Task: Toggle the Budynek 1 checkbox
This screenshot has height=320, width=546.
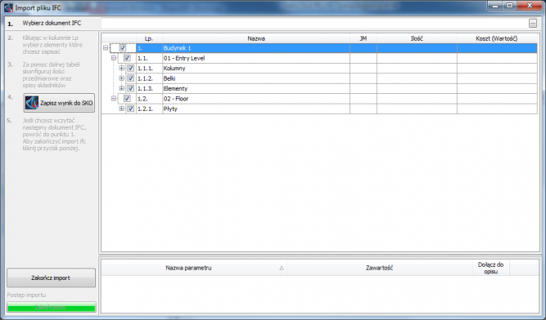Action: click(123, 48)
